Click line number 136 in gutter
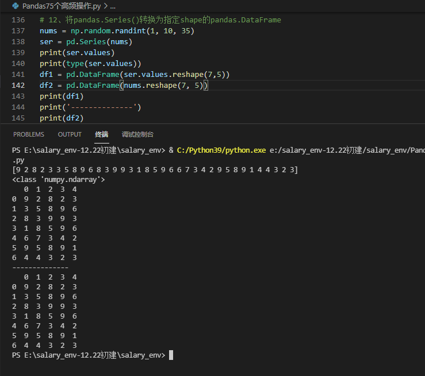Screen dimensions: 425x376 [x=18, y=20]
